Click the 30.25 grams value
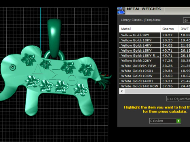This screenshot has width=190, height=142. click(167, 40)
